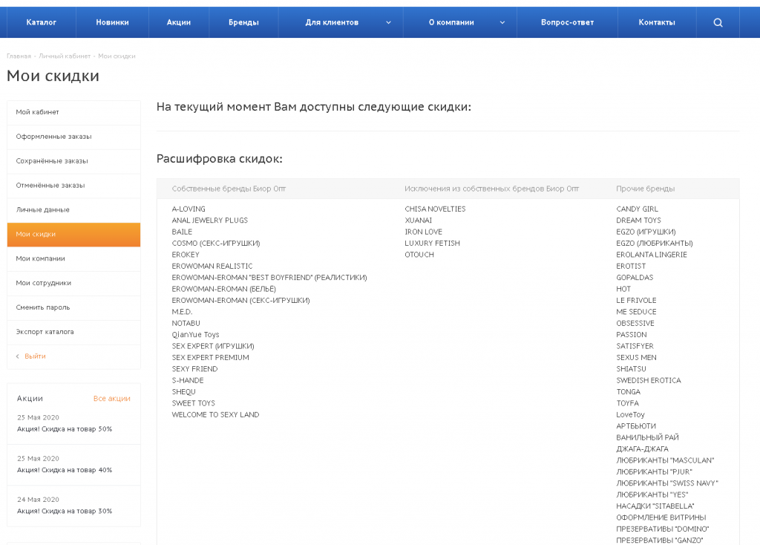Select brand CANDY GIRL
The width and height of the screenshot is (760, 545).
pos(638,209)
